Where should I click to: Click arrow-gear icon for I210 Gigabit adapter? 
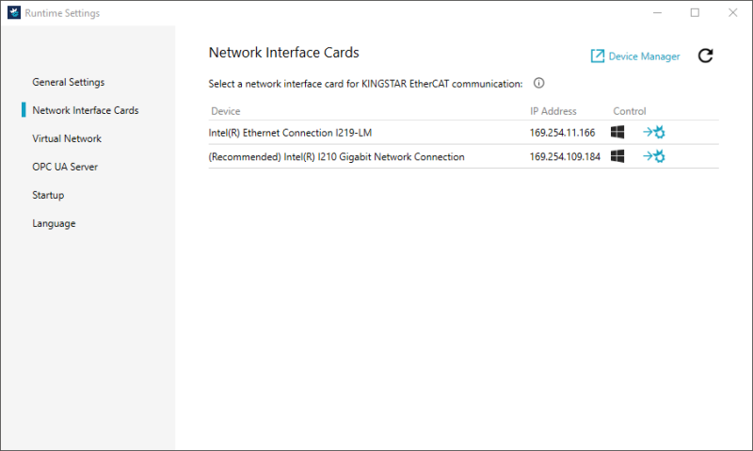(x=654, y=156)
